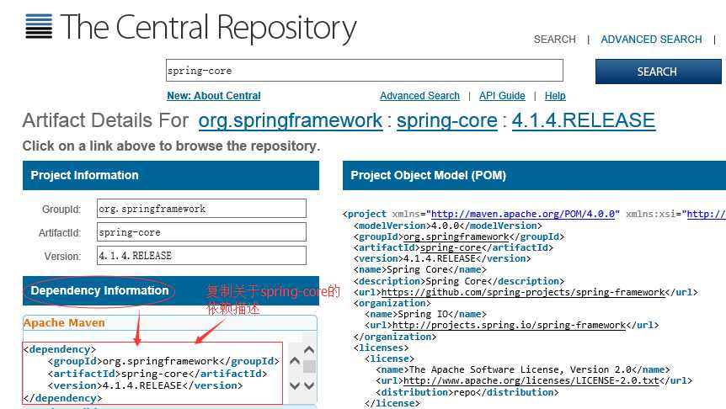Open the 'New: About Central' link
726x409 pixels.
coord(213,96)
